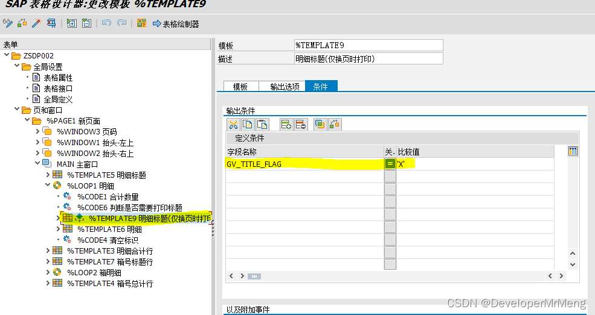Click the 比较值 column header
The width and height of the screenshot is (595, 315).
[x=475, y=152]
